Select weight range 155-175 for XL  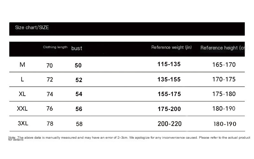pyautogui.click(x=169, y=94)
